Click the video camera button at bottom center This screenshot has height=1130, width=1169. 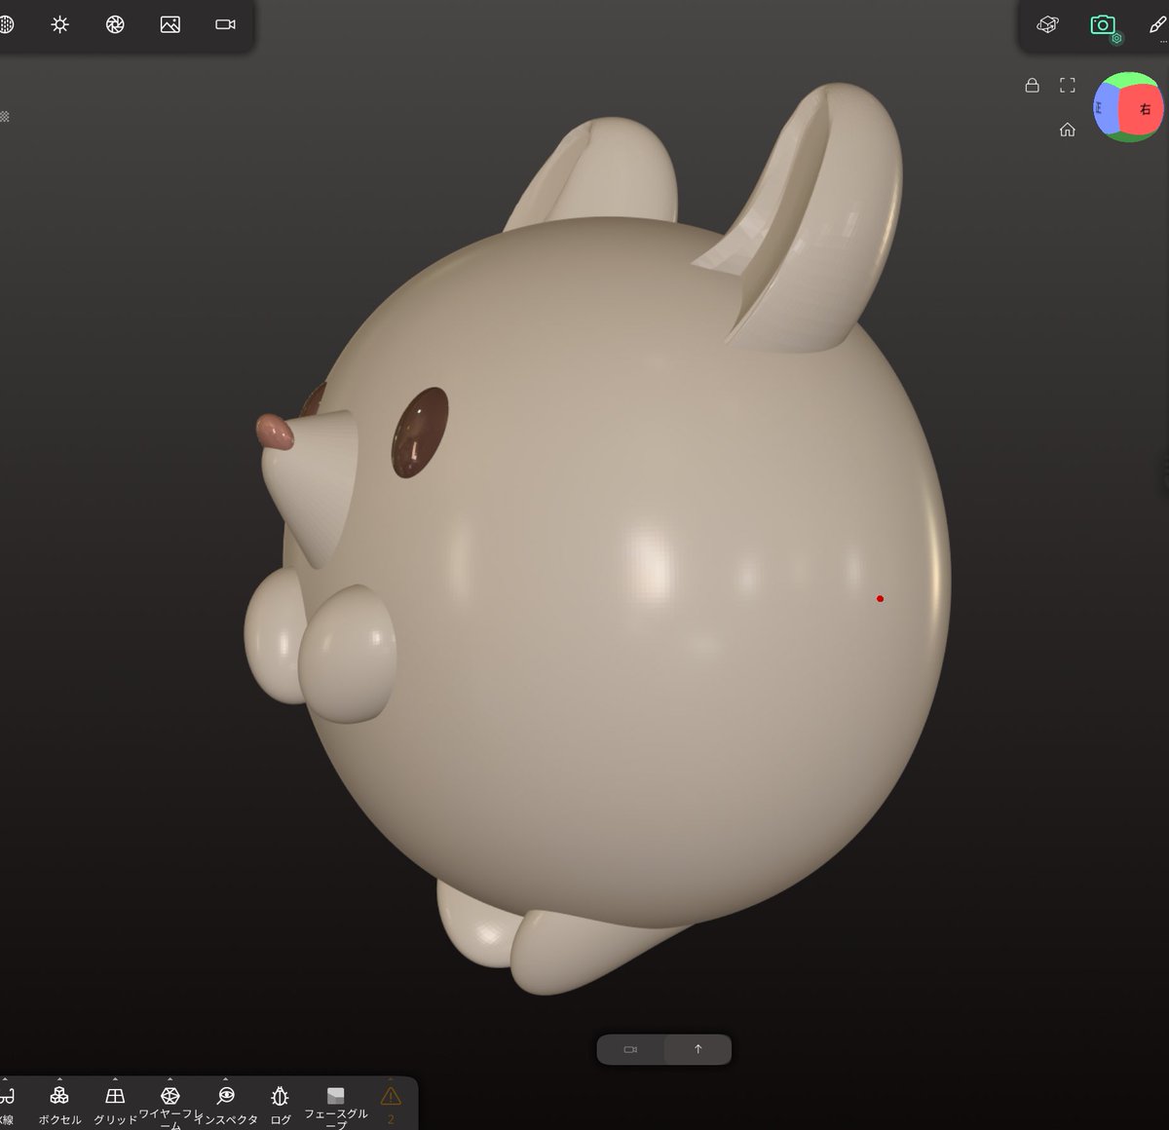coord(630,1049)
